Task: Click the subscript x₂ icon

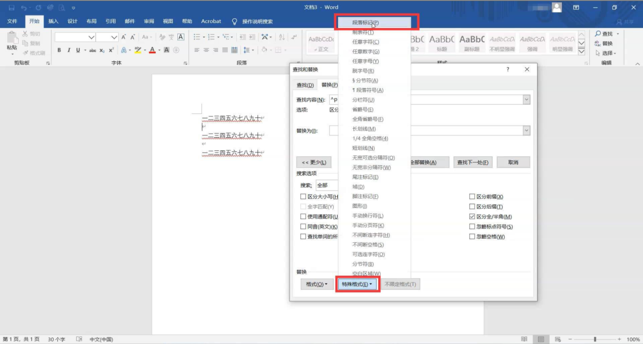Action: tap(102, 50)
